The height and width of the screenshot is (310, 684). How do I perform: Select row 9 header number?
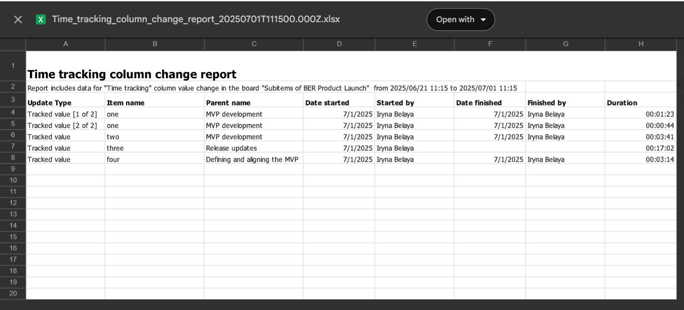pyautogui.click(x=13, y=169)
